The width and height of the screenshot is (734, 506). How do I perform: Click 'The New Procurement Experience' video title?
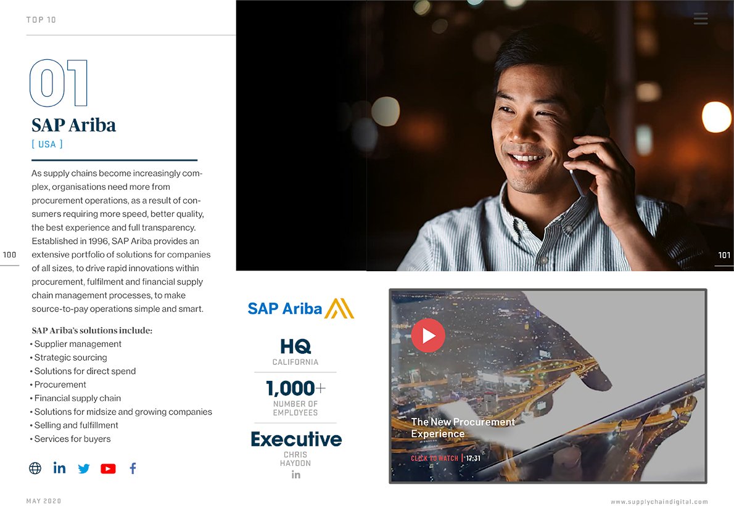pos(463,428)
